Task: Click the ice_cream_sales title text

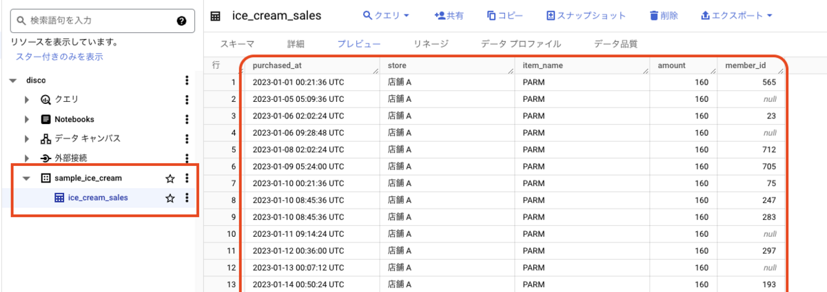Action: pos(277,15)
